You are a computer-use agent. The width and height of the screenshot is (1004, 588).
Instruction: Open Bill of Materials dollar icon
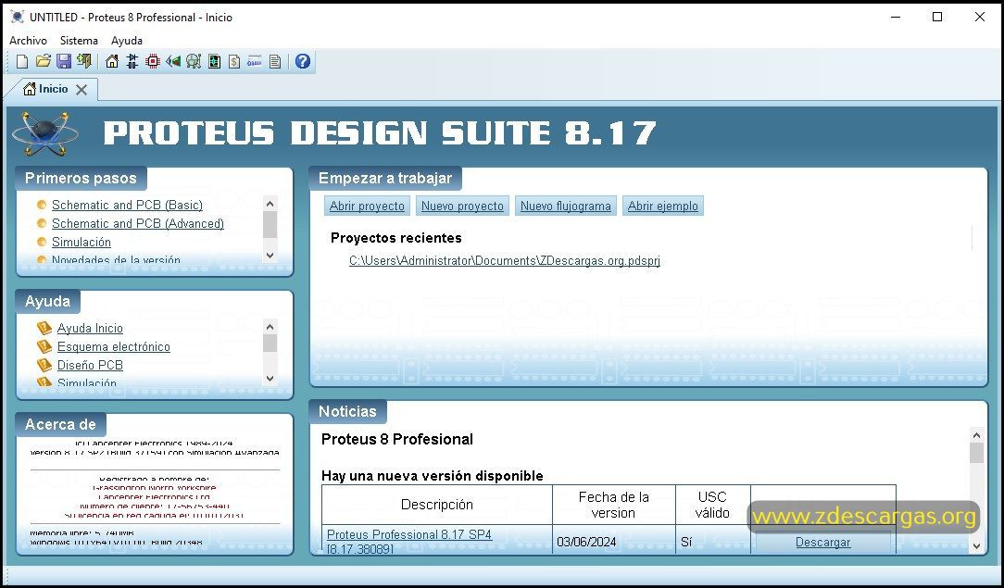point(234,61)
